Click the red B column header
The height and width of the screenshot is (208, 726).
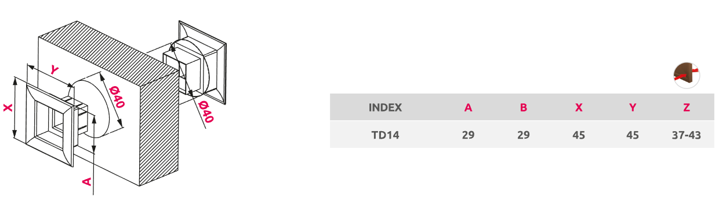click(523, 107)
